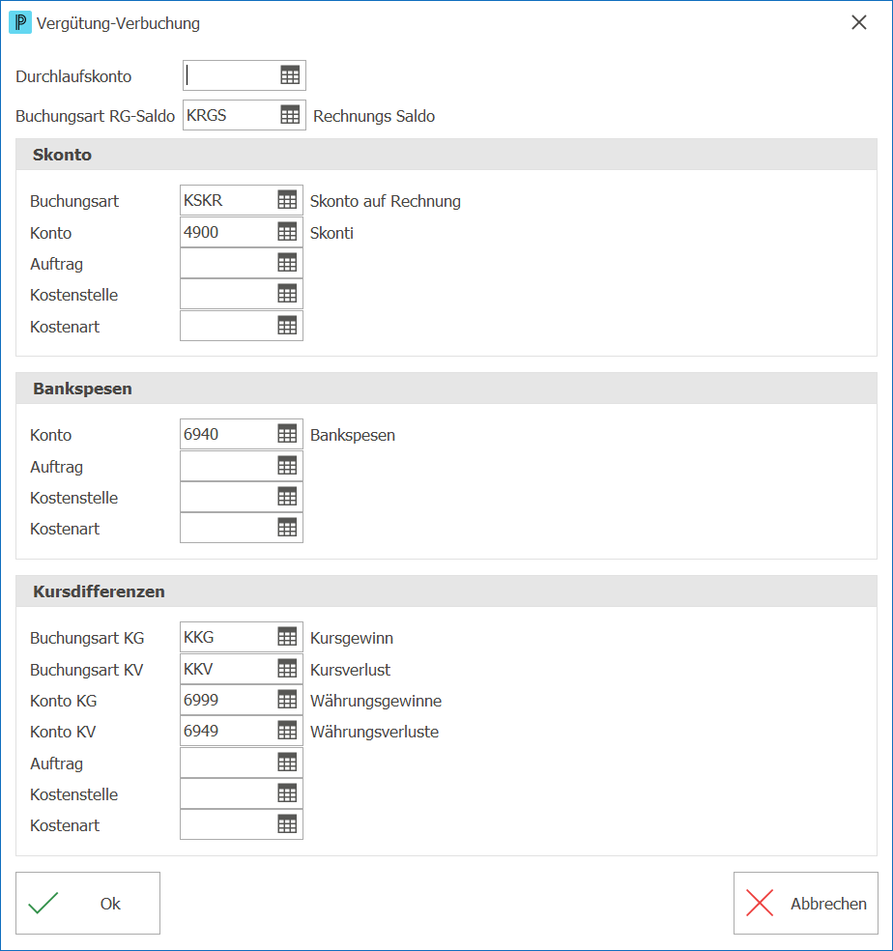Screen dimensions: 893x951
Task: Open lookup table for Durchlaufskonto
Action: (290, 75)
